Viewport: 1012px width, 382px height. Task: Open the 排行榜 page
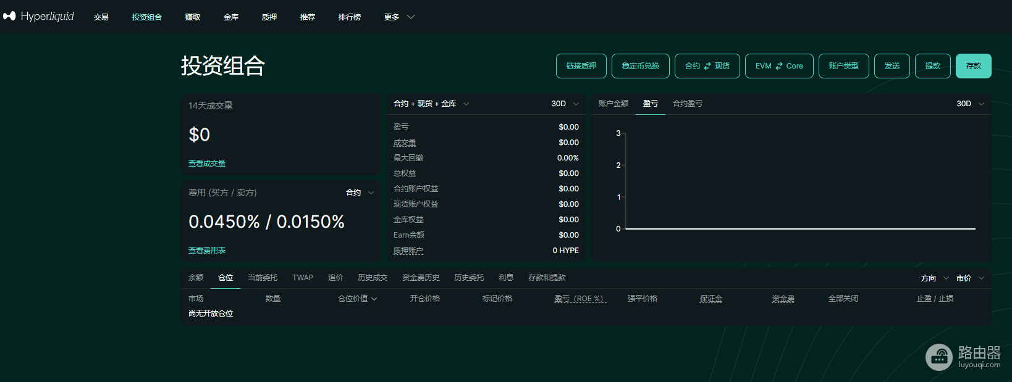pyautogui.click(x=350, y=17)
